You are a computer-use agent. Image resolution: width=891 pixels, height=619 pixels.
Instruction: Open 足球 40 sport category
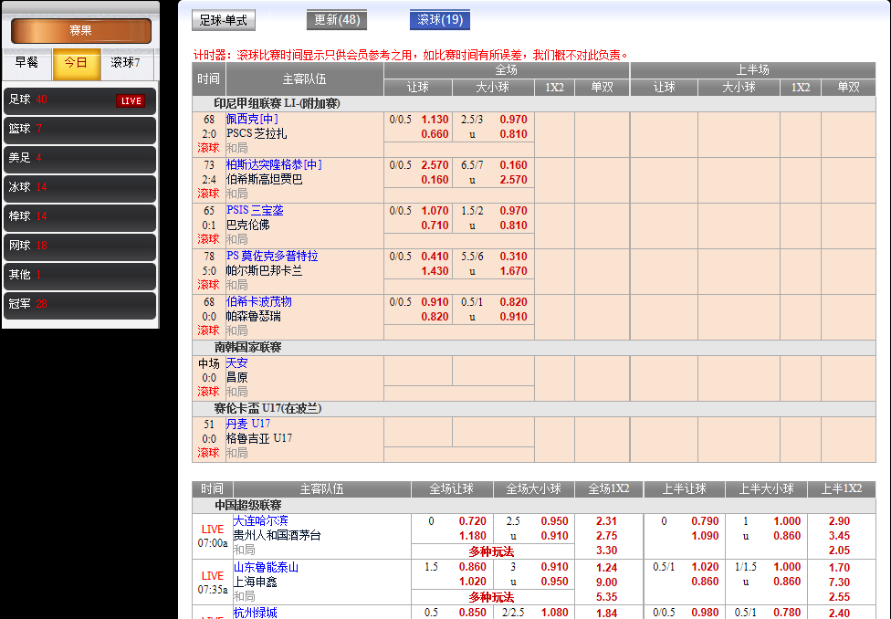pos(79,100)
